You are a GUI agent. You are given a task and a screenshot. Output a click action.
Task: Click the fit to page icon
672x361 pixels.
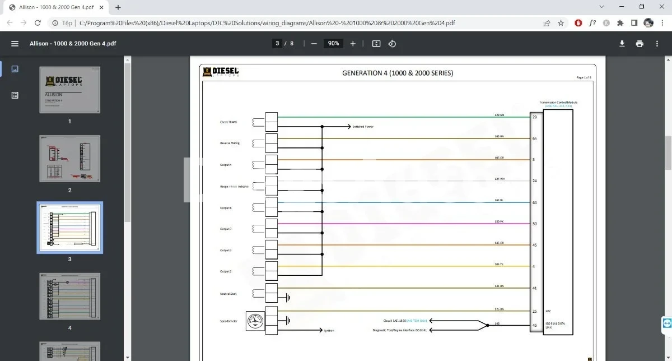[376, 44]
